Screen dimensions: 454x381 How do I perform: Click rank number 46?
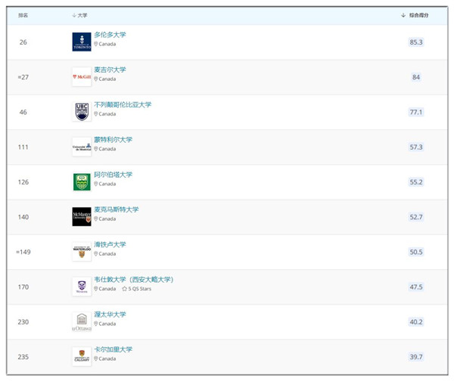click(23, 112)
